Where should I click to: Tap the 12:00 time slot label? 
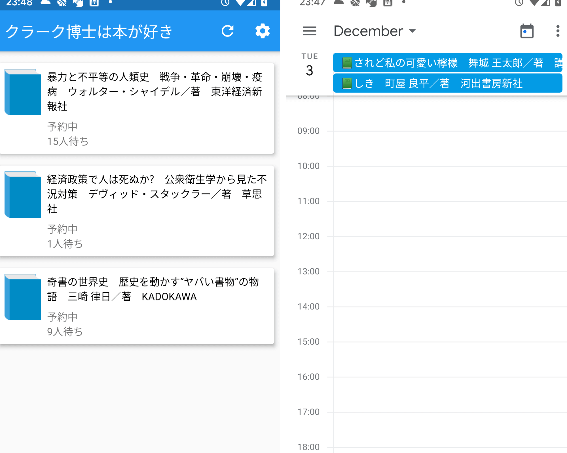pos(308,236)
